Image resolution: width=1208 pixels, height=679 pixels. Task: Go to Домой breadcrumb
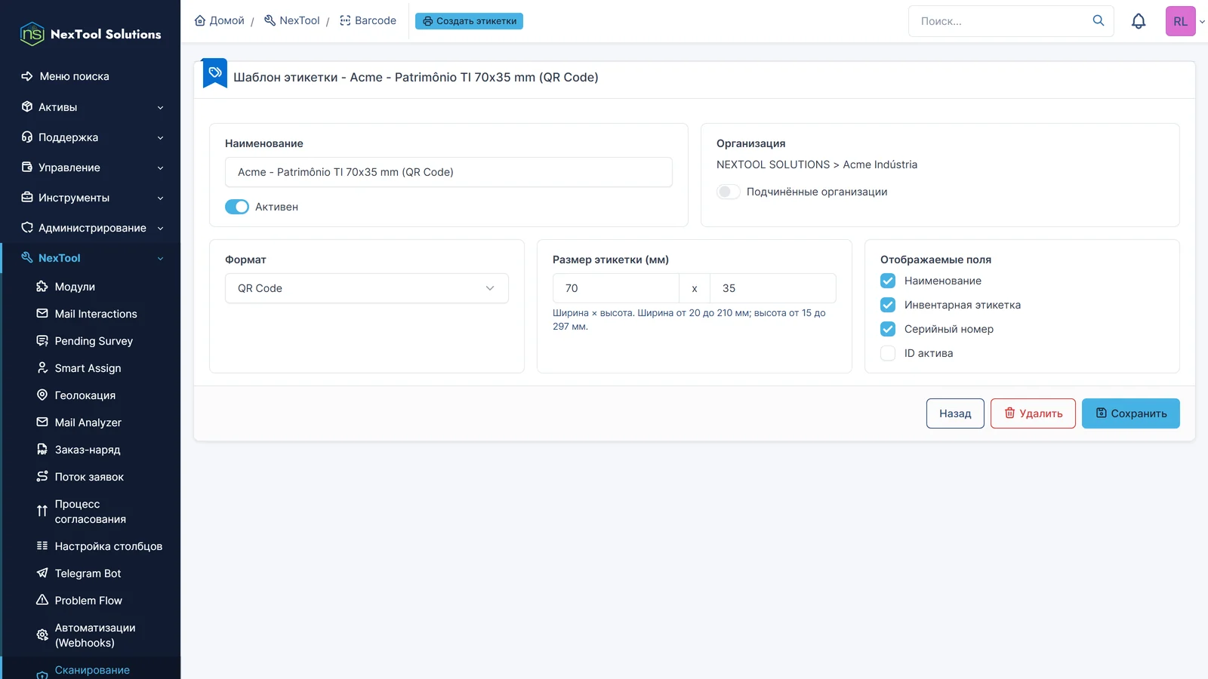220,20
